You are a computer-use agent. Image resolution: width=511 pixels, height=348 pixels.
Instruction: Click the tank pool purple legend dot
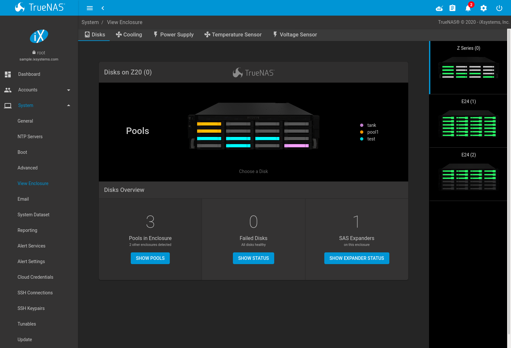(x=362, y=125)
